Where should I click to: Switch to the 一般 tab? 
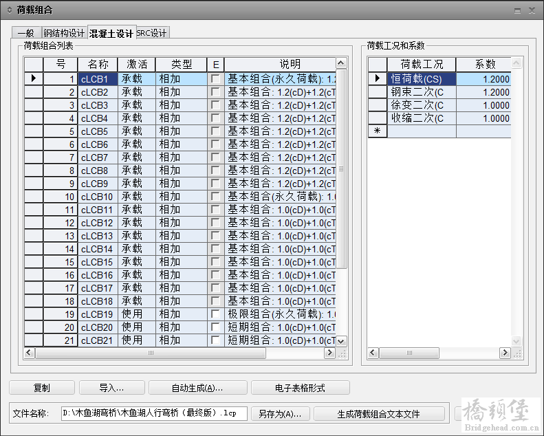27,33
